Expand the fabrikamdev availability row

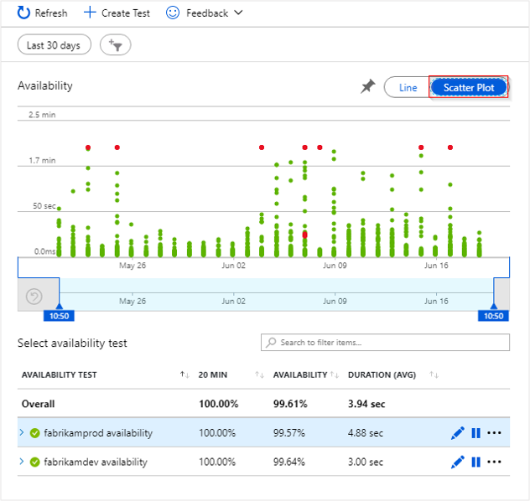(21, 462)
